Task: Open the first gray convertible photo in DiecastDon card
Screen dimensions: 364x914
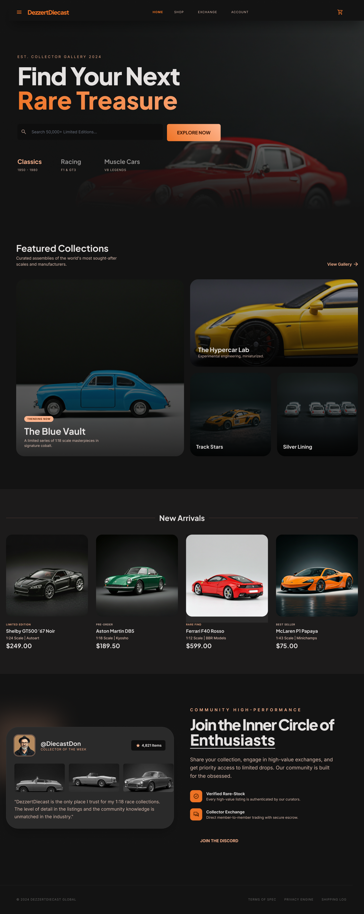Action: click(39, 778)
